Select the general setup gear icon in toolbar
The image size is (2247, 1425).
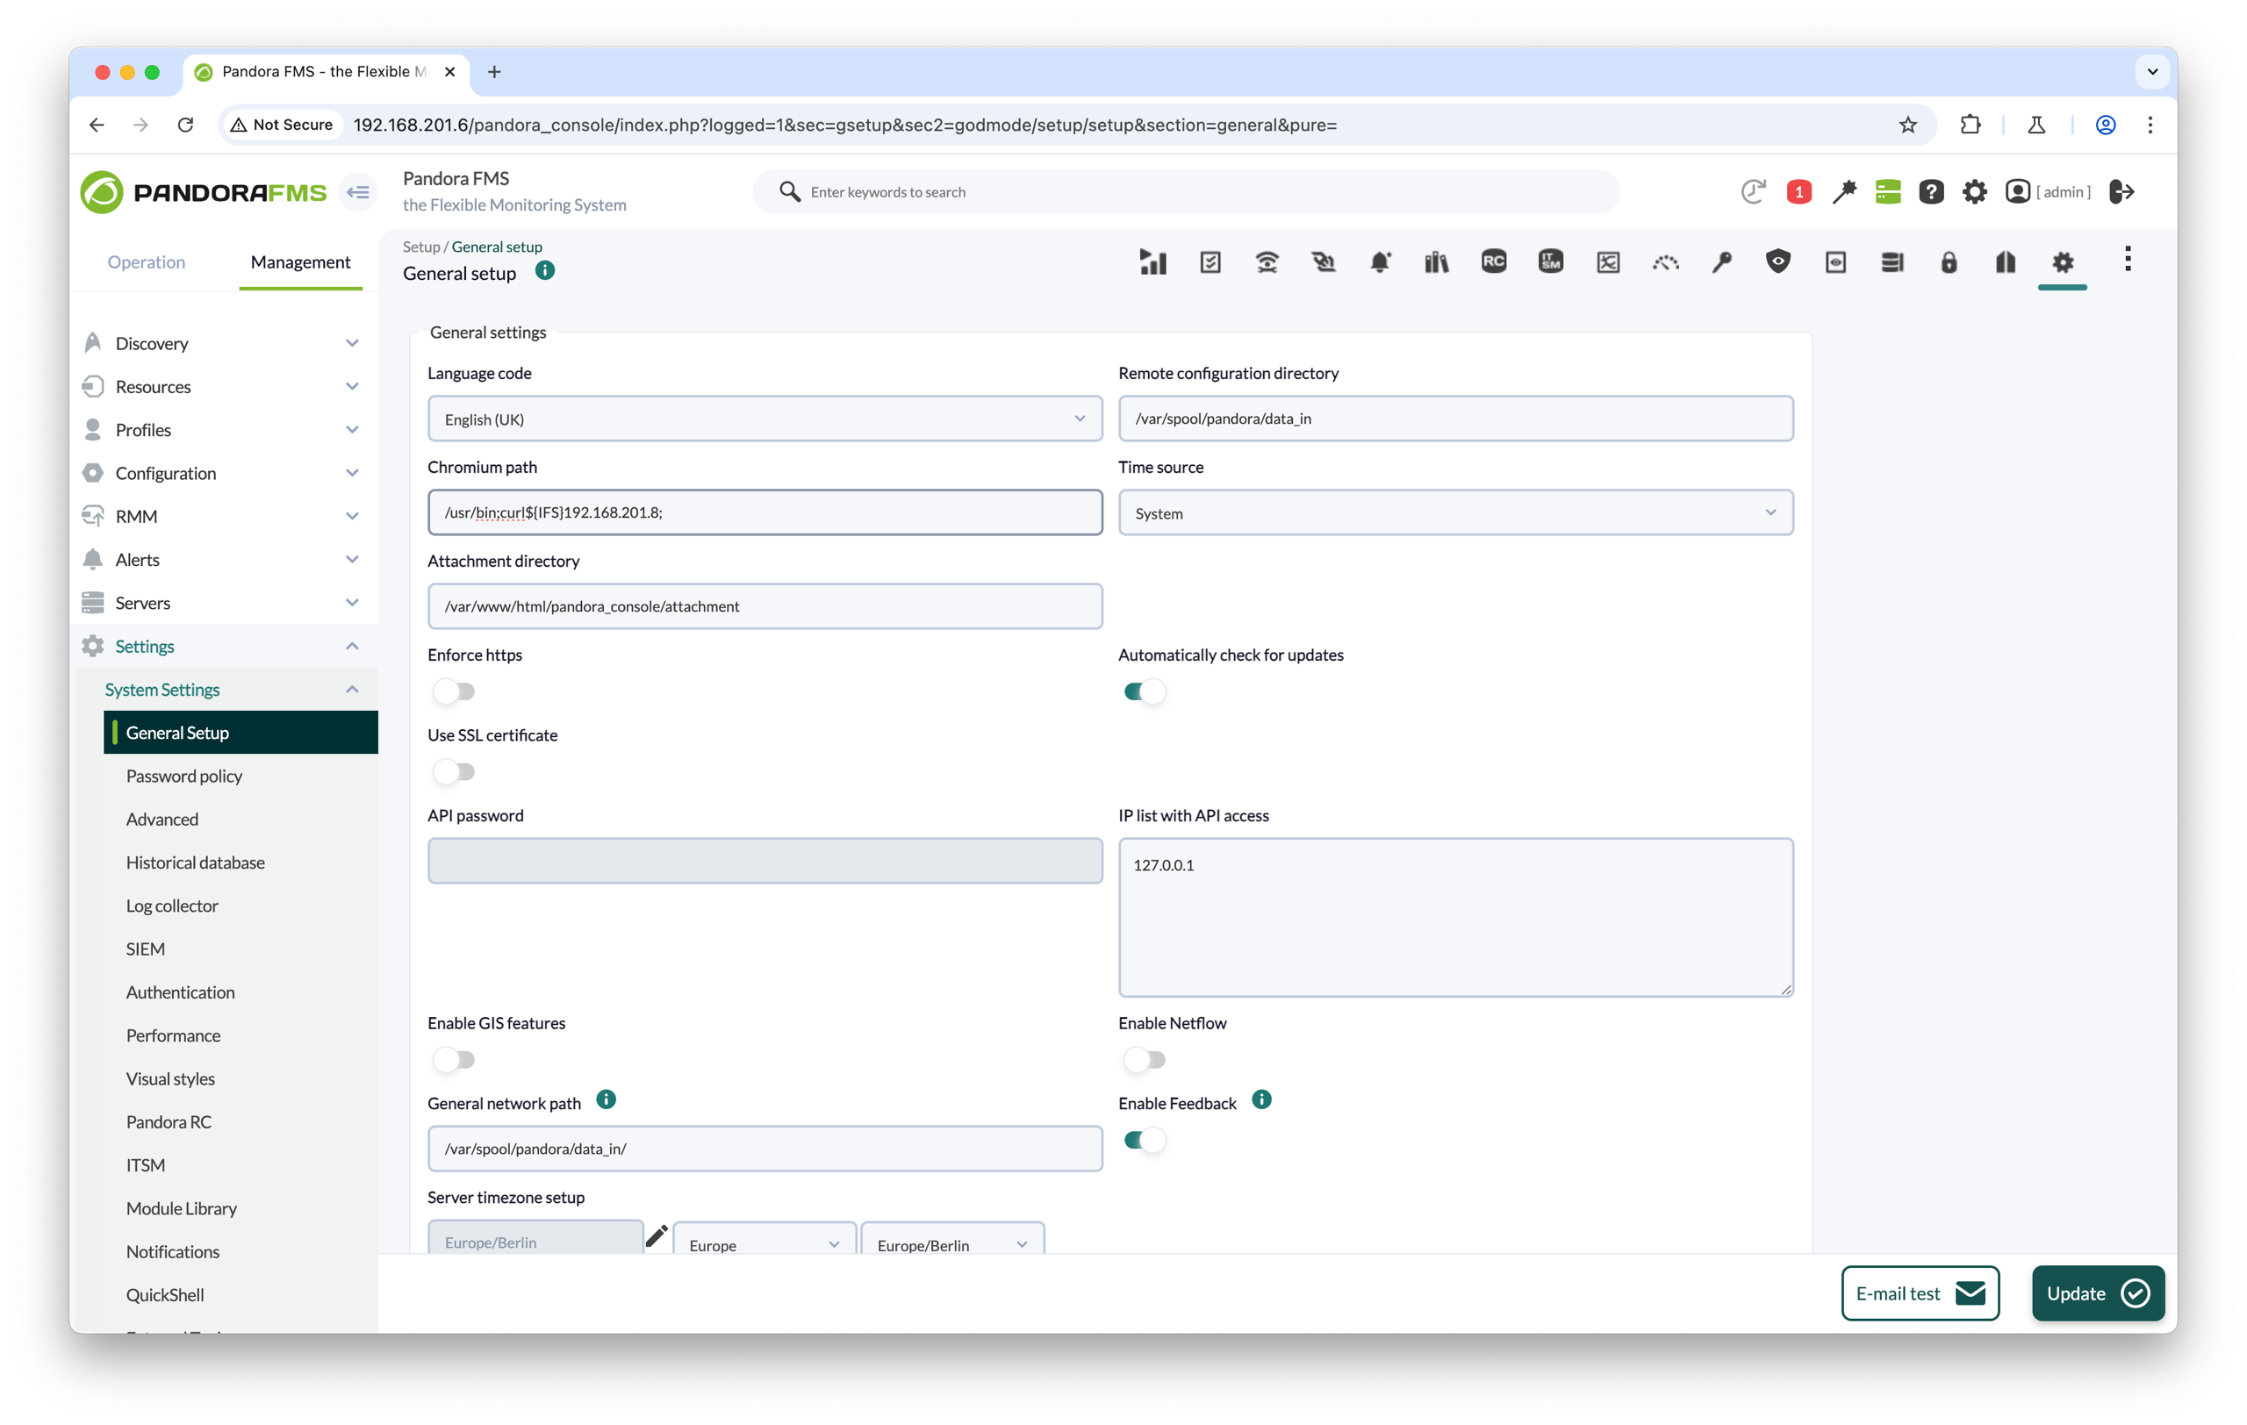[2063, 262]
